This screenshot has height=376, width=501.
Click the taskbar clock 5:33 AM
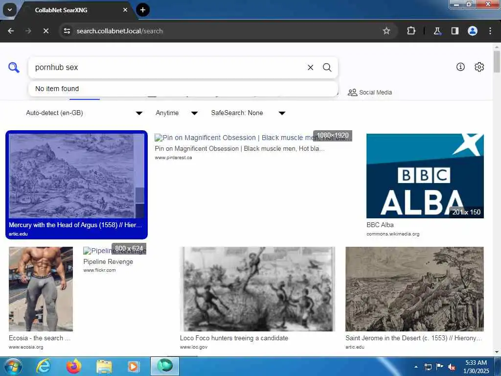476,363
